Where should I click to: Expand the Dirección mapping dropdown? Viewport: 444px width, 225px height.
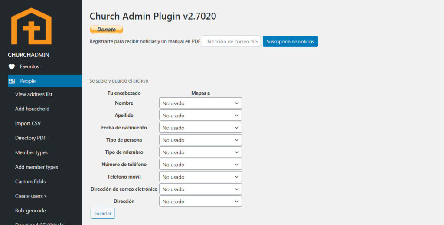pyautogui.click(x=200, y=202)
